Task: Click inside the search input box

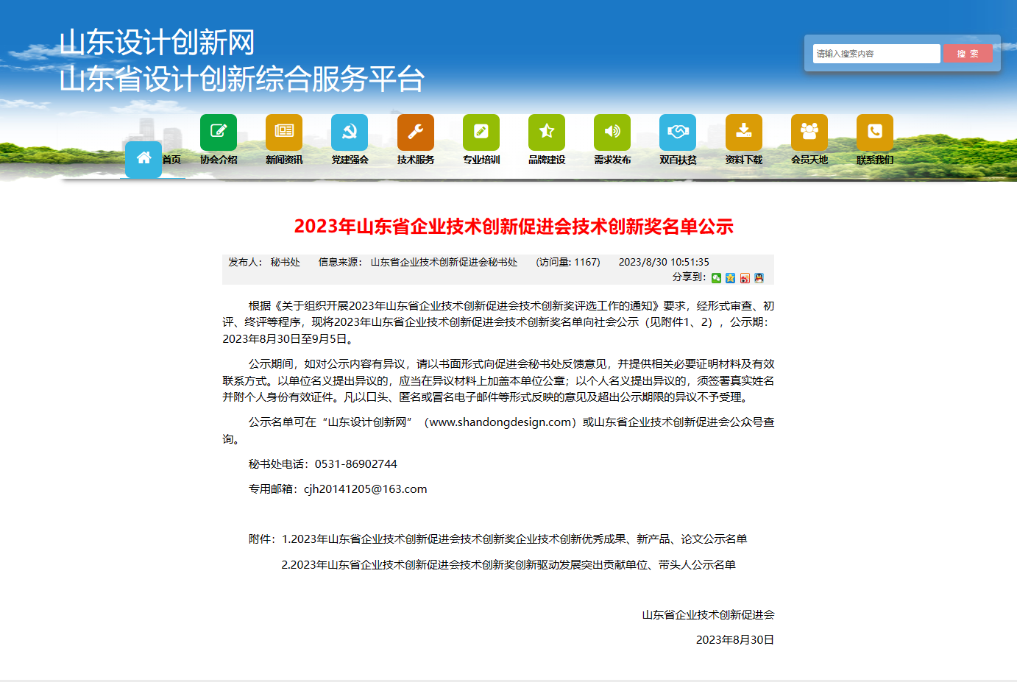Action: click(876, 53)
